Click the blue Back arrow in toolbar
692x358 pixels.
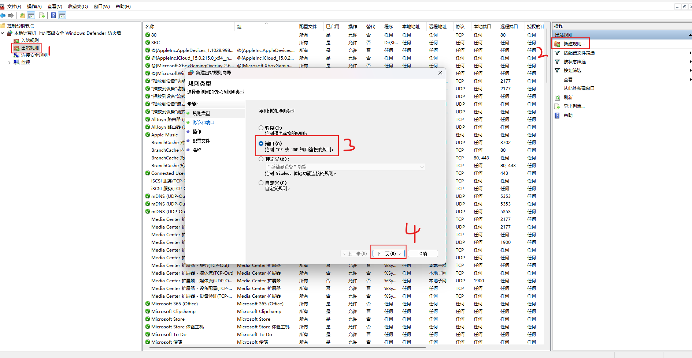point(3,15)
